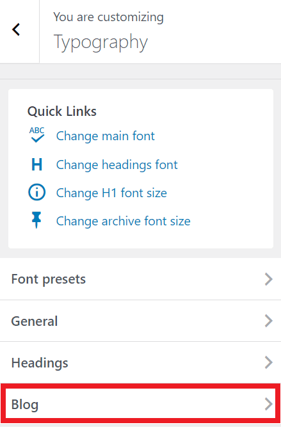The height and width of the screenshot is (427, 281).
Task: Follow the Change H1 font size link
Action: 111,193
